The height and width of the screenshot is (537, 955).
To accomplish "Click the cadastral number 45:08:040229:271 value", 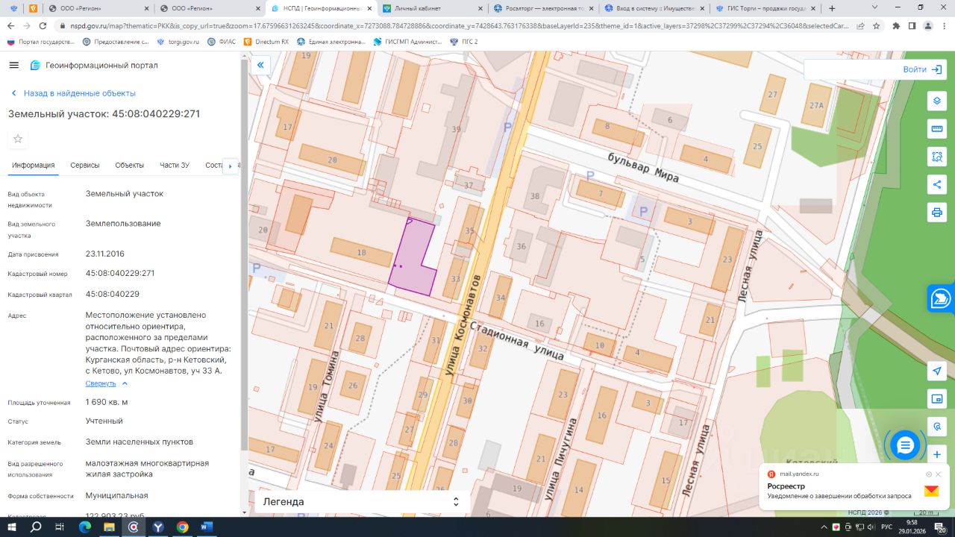I will coord(120,273).
